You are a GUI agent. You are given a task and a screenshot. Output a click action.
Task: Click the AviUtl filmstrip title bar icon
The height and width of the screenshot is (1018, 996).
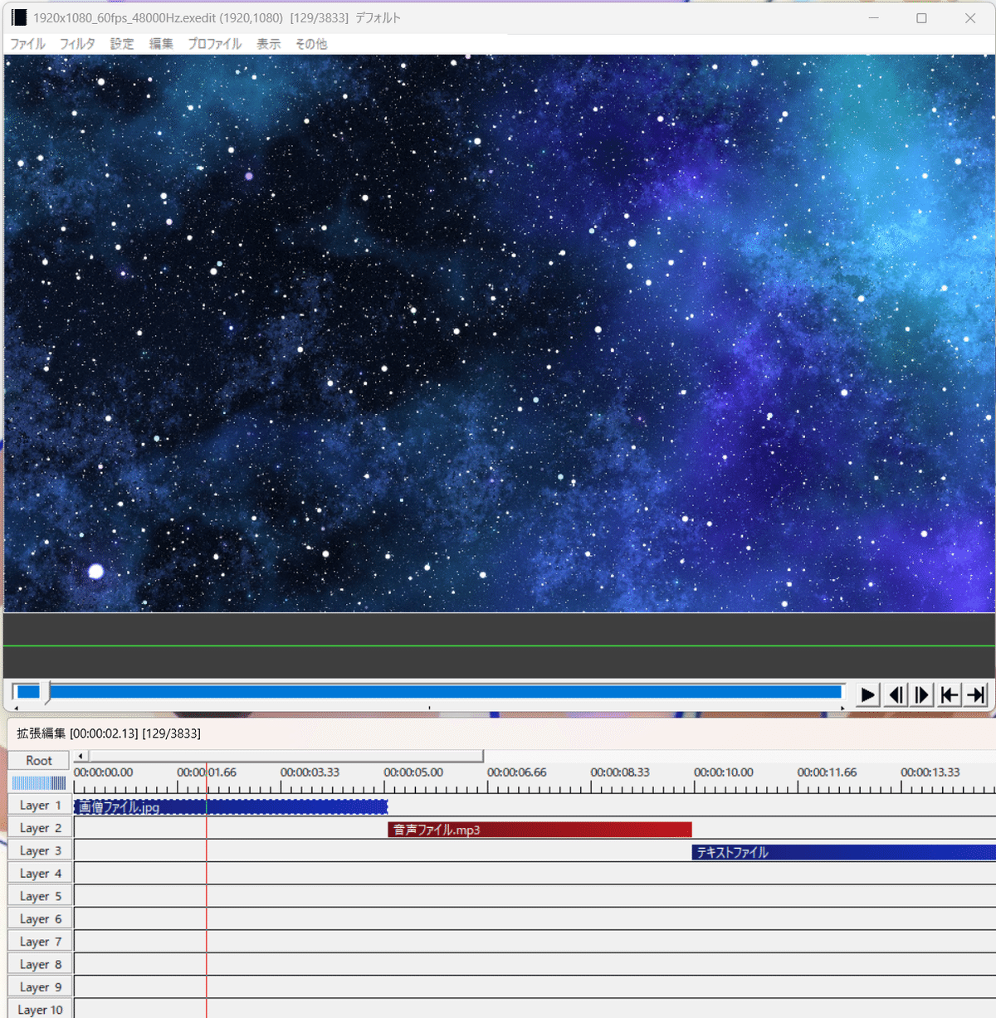pos(18,17)
